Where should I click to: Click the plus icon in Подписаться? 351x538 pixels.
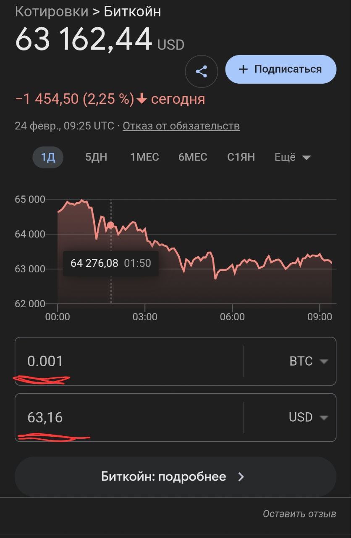tap(243, 69)
